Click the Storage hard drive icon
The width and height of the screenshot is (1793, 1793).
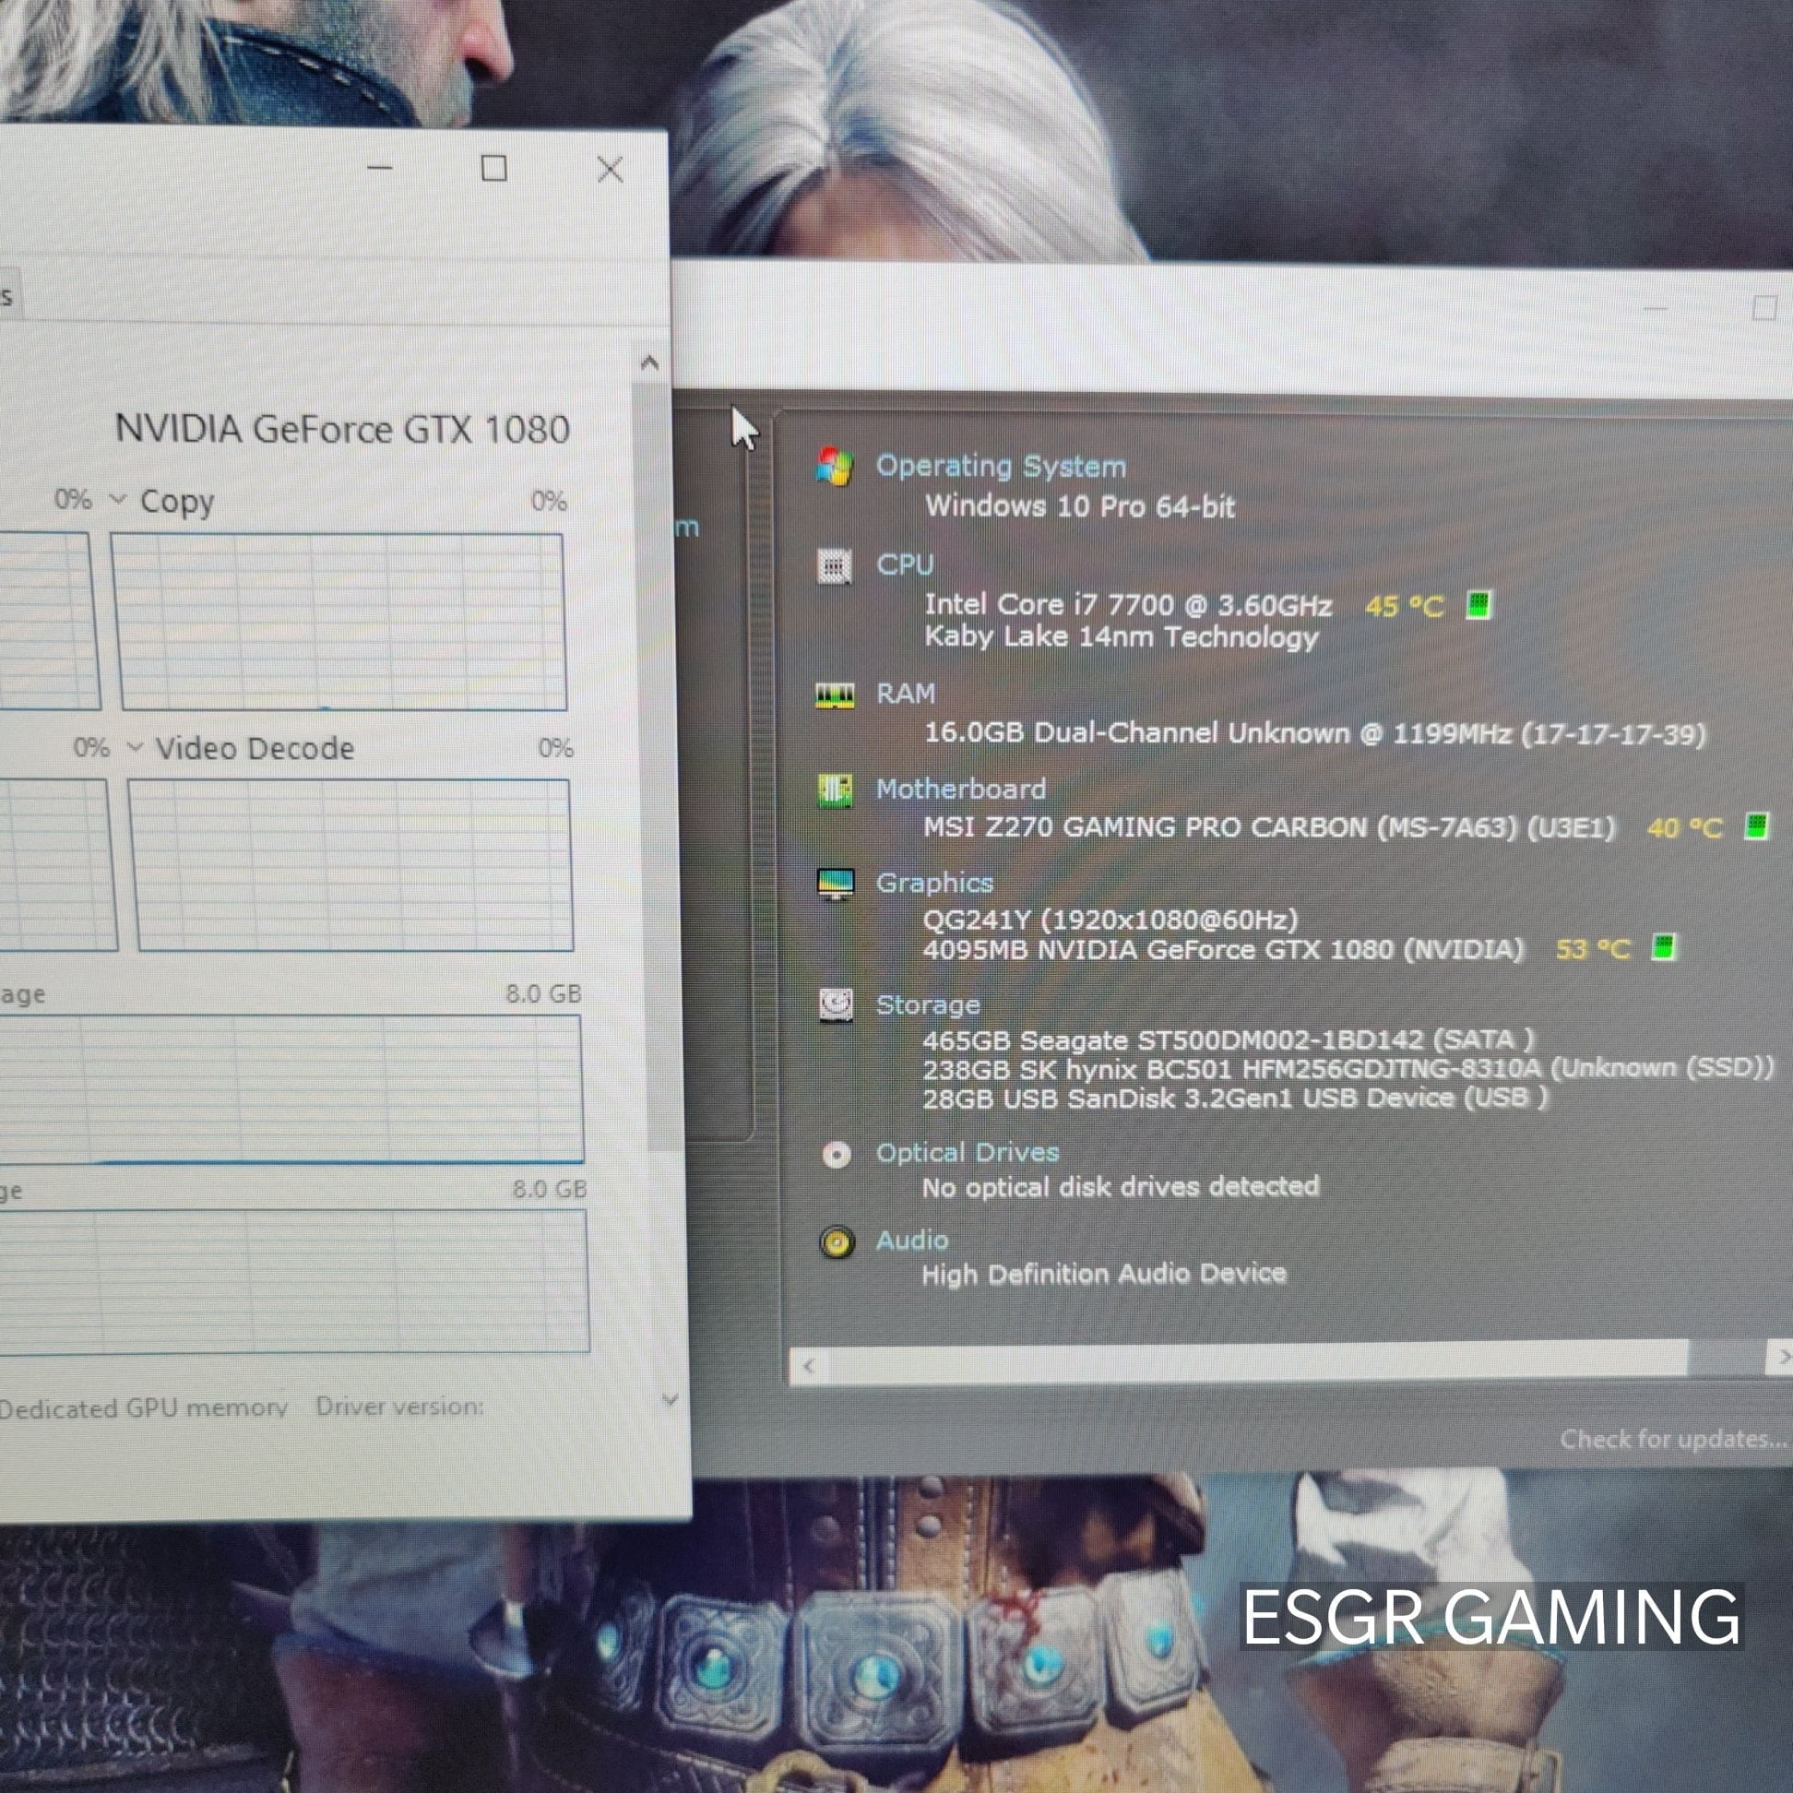(836, 1004)
